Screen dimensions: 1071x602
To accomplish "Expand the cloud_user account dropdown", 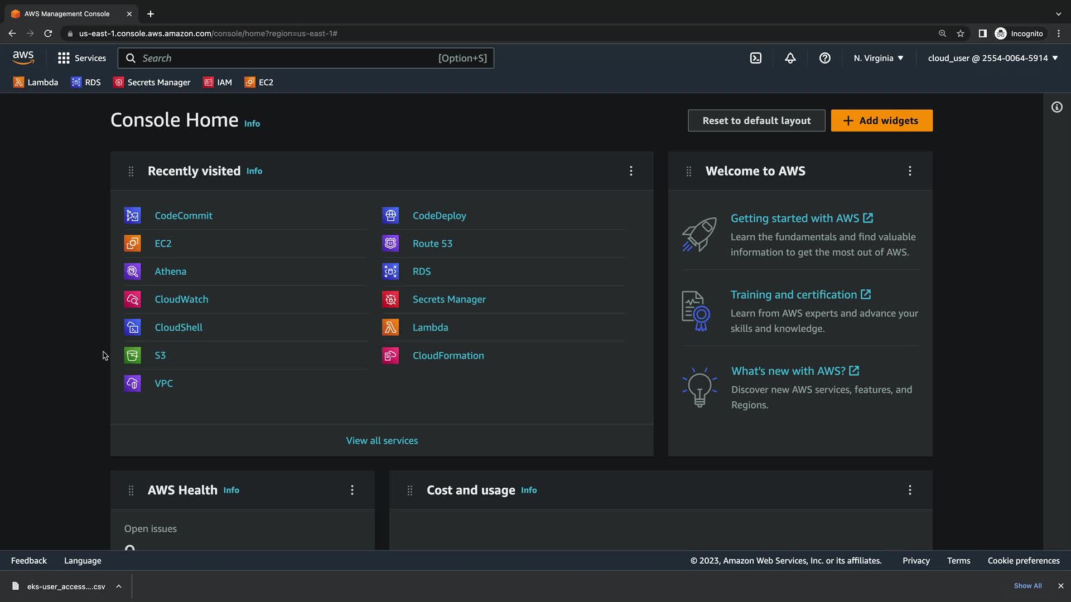I will (992, 58).
